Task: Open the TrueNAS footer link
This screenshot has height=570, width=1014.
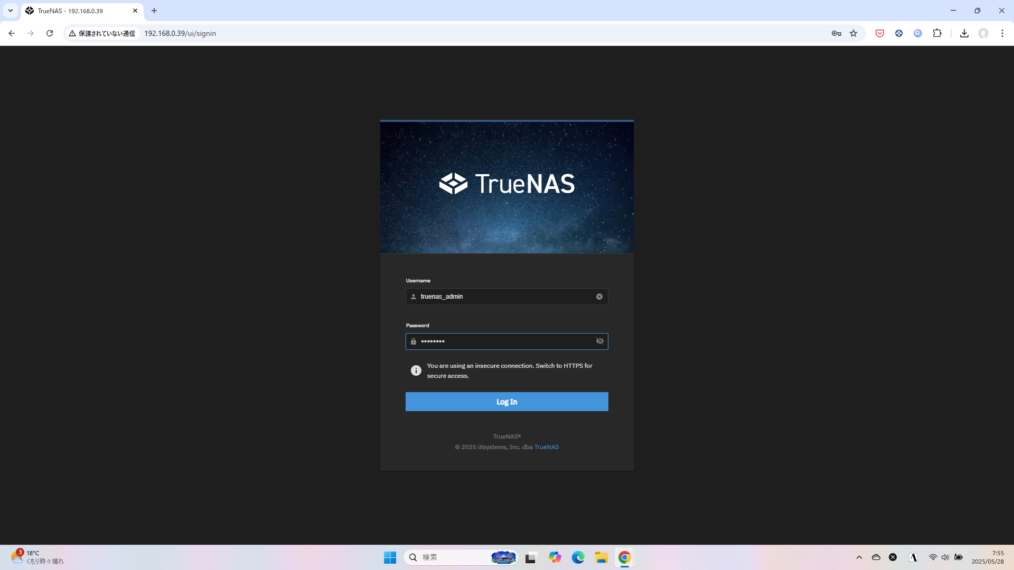Action: 547,447
